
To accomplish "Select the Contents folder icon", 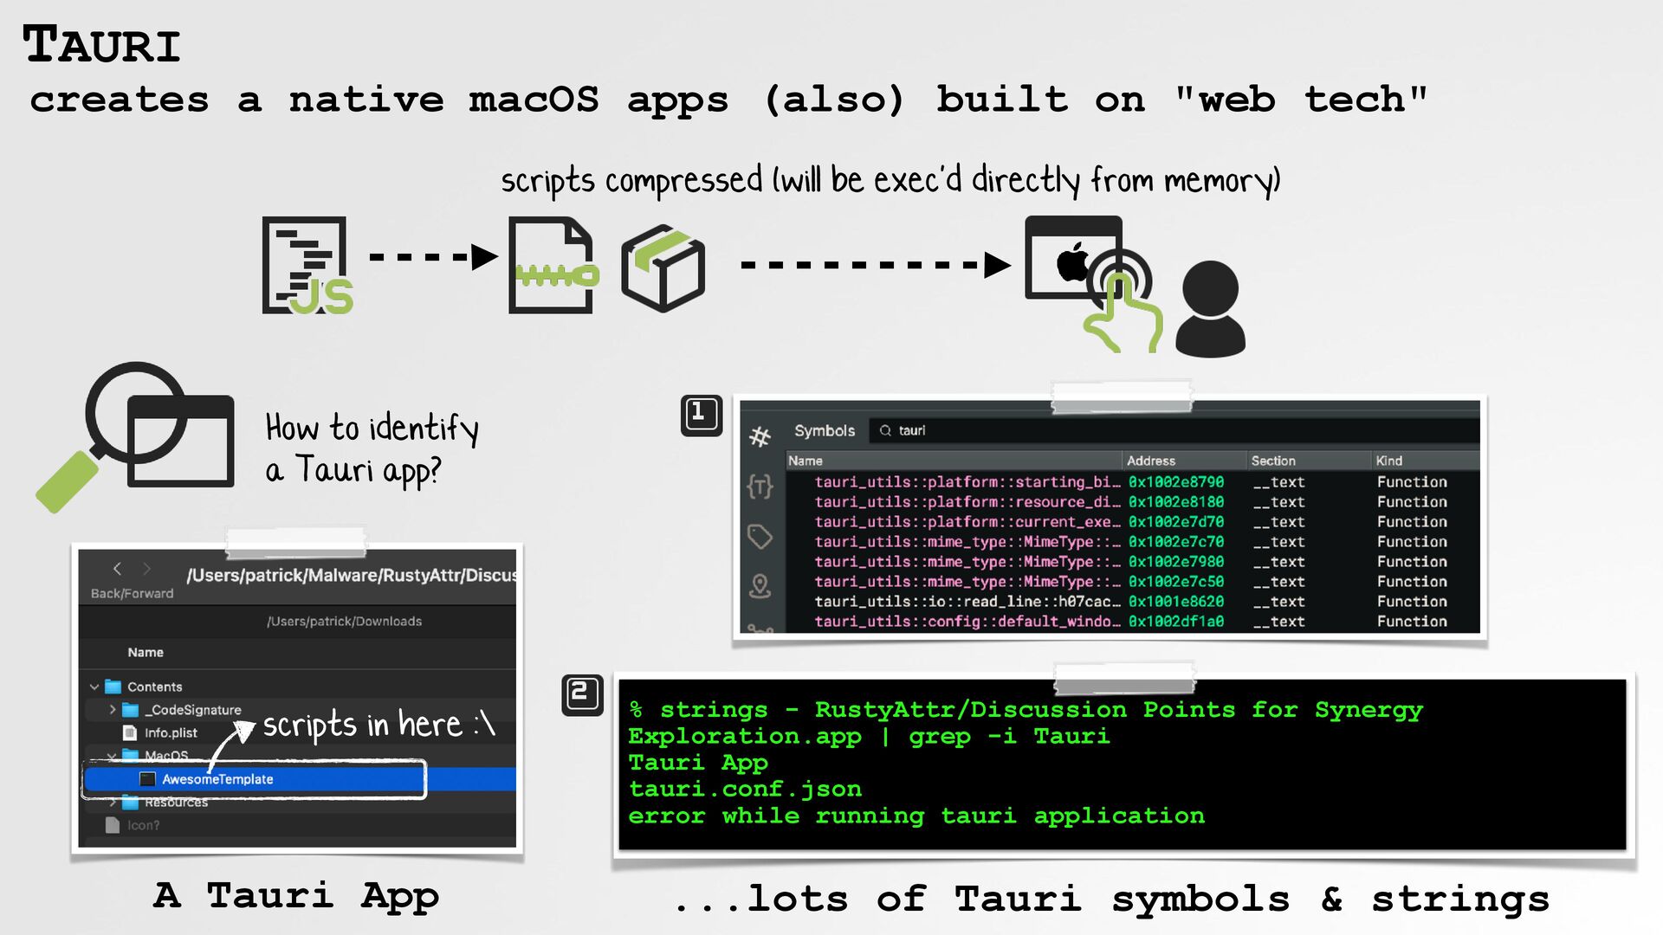I will click(113, 687).
